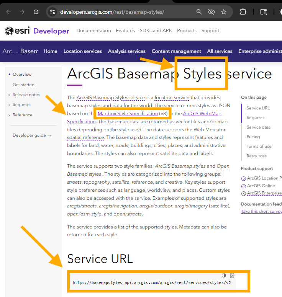Expand the Requests chevron in sidebar

9,105
